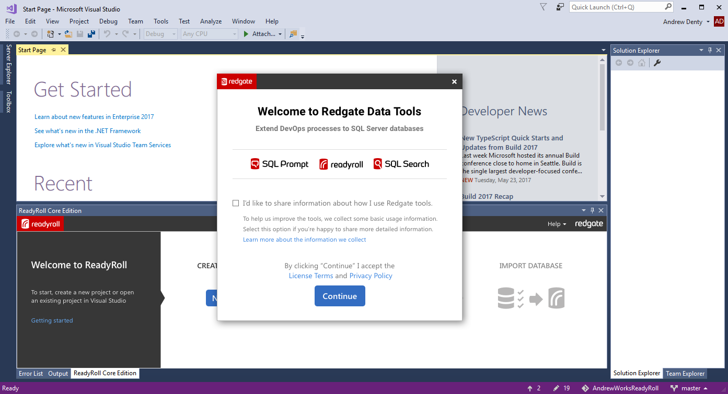Open the Any CPU platform dropdown

tap(234, 33)
